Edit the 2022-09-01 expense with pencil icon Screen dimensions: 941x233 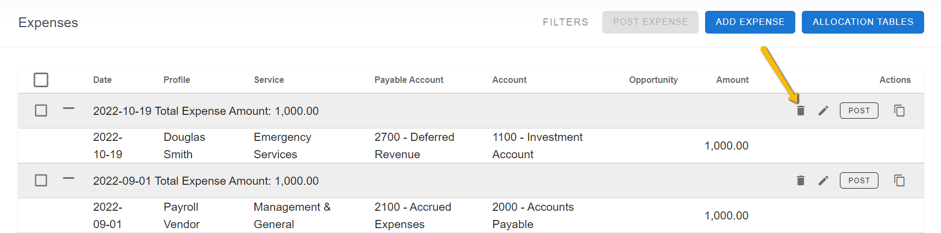tap(824, 180)
